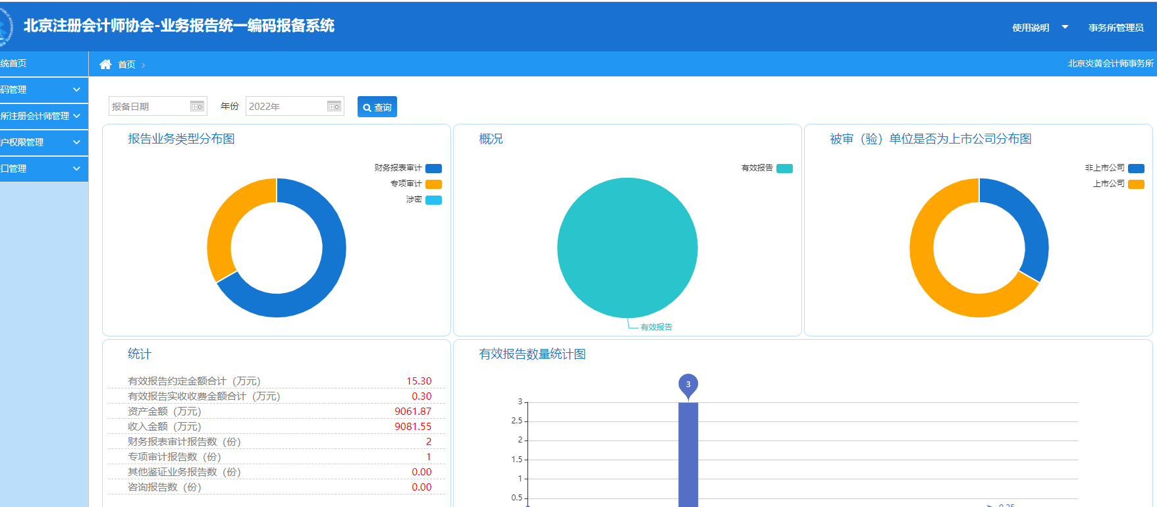Expand the 使用说明 dropdown arrow
1157x507 pixels.
1065,27
